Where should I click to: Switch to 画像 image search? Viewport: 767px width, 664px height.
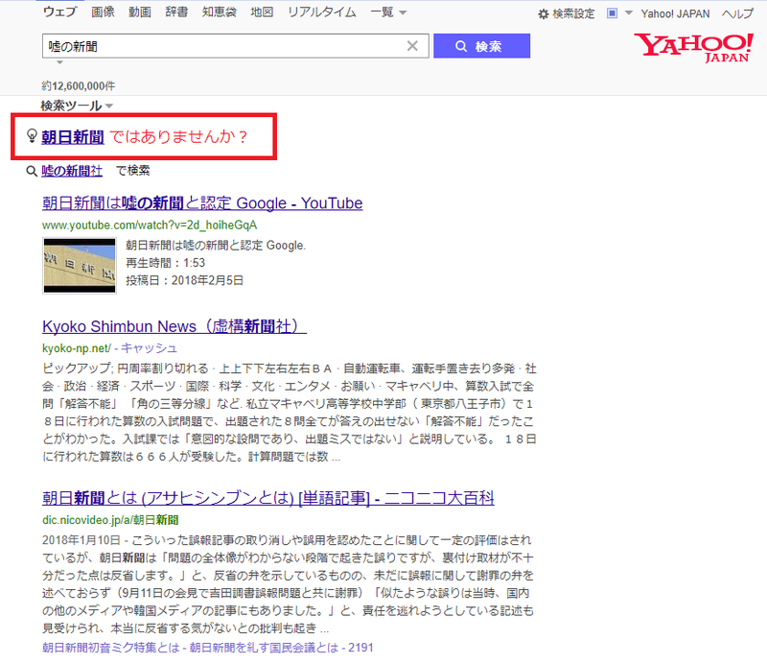[x=103, y=12]
